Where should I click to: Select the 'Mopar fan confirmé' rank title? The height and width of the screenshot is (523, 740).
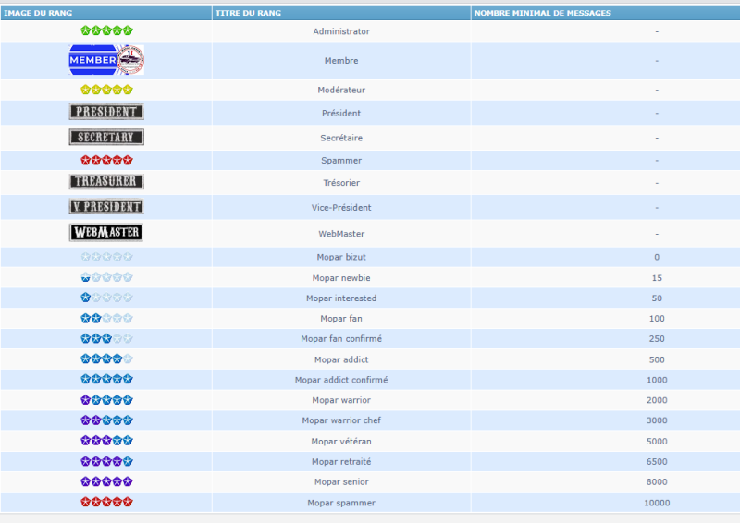tap(341, 339)
